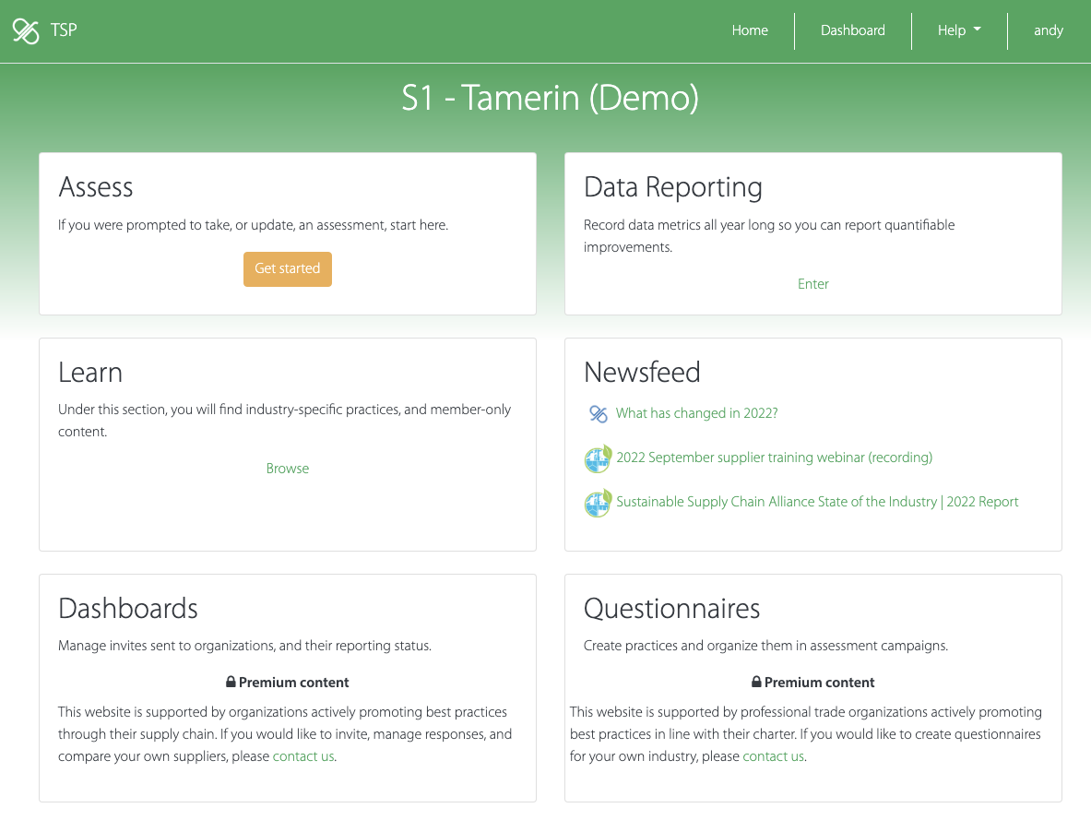Click the Enter link under Data Reporting
The width and height of the screenshot is (1091, 832).
click(812, 284)
